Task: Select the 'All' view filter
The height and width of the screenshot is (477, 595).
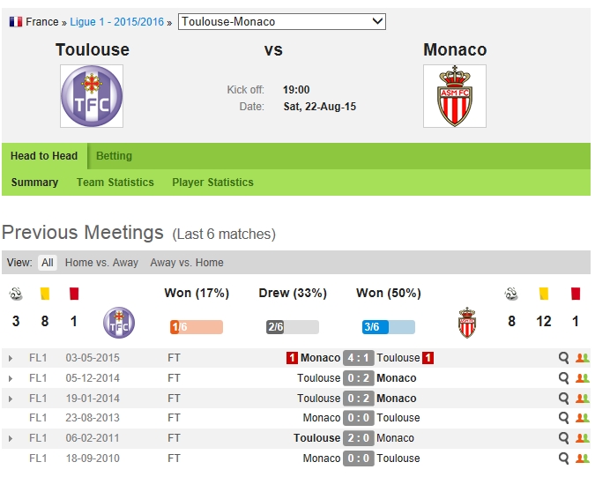Action: pos(48,263)
